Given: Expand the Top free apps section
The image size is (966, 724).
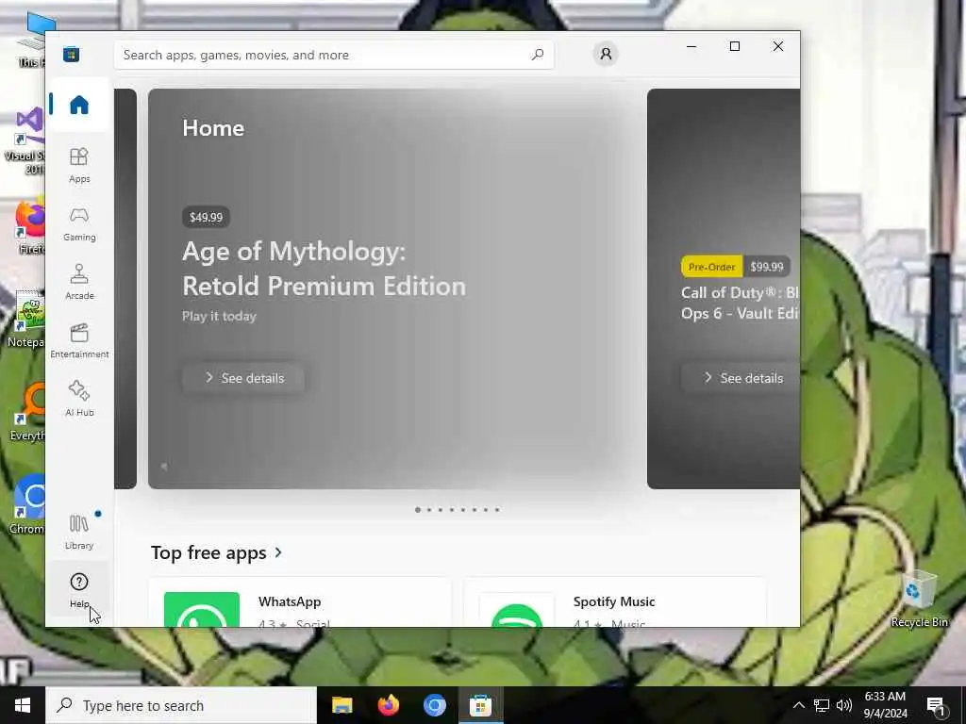Looking at the screenshot, I should tap(217, 552).
